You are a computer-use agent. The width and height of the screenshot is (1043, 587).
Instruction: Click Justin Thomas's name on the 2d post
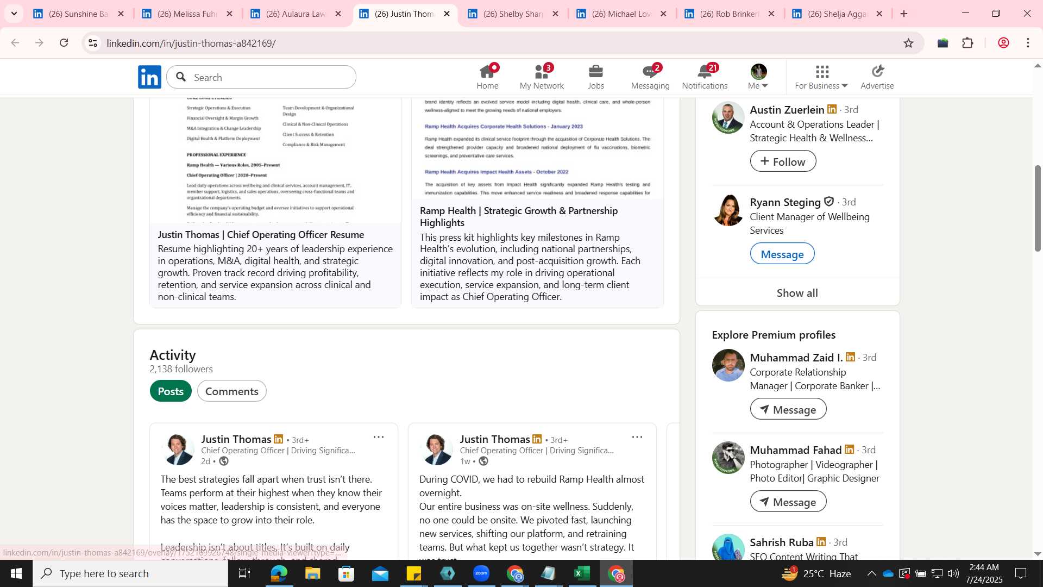[236, 439]
